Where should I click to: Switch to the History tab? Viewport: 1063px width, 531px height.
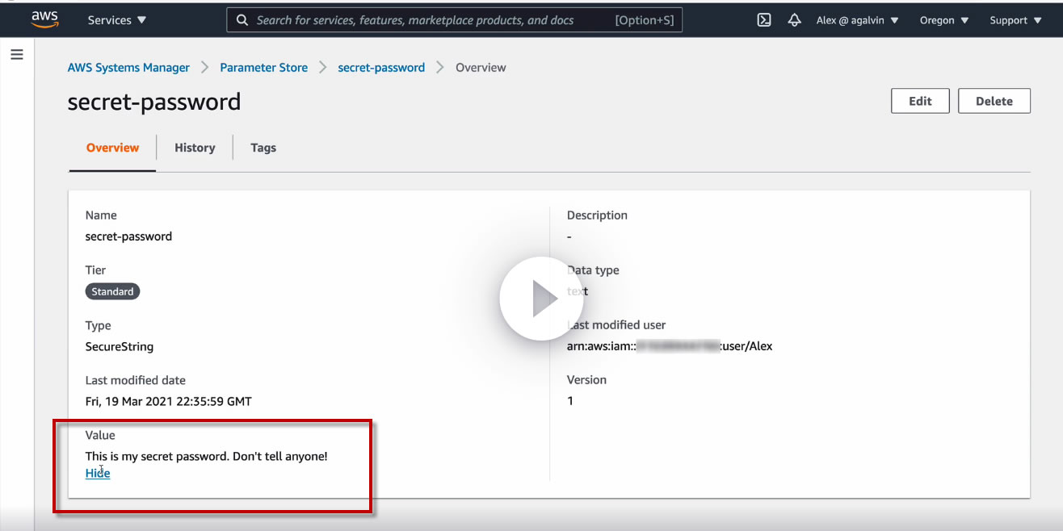coord(195,148)
